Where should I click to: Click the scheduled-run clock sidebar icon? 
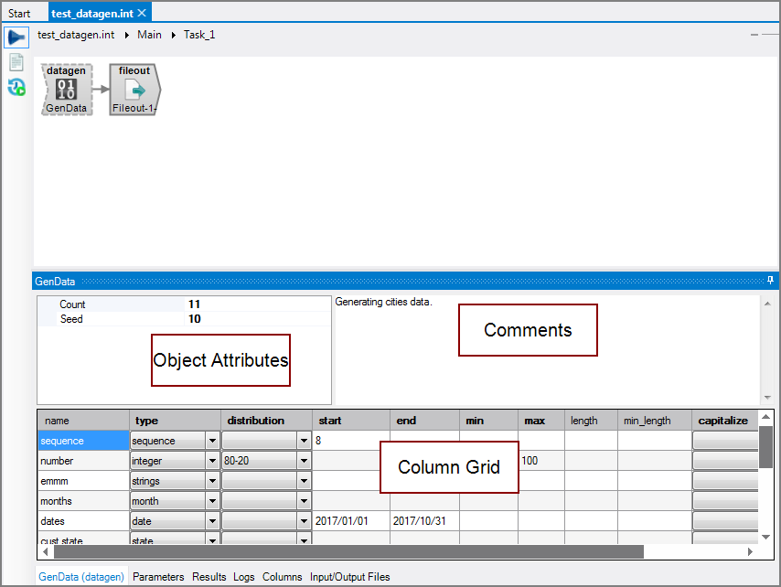(16, 88)
